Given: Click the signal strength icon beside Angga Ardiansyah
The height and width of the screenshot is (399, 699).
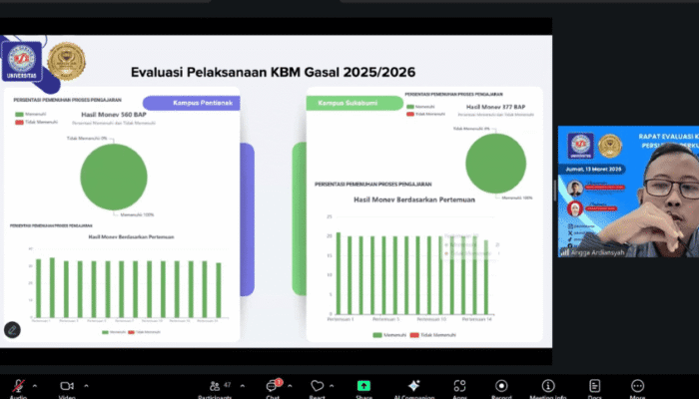Looking at the screenshot, I should (564, 252).
